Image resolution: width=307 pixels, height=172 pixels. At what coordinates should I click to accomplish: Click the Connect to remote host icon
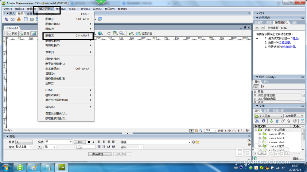pos(257,121)
